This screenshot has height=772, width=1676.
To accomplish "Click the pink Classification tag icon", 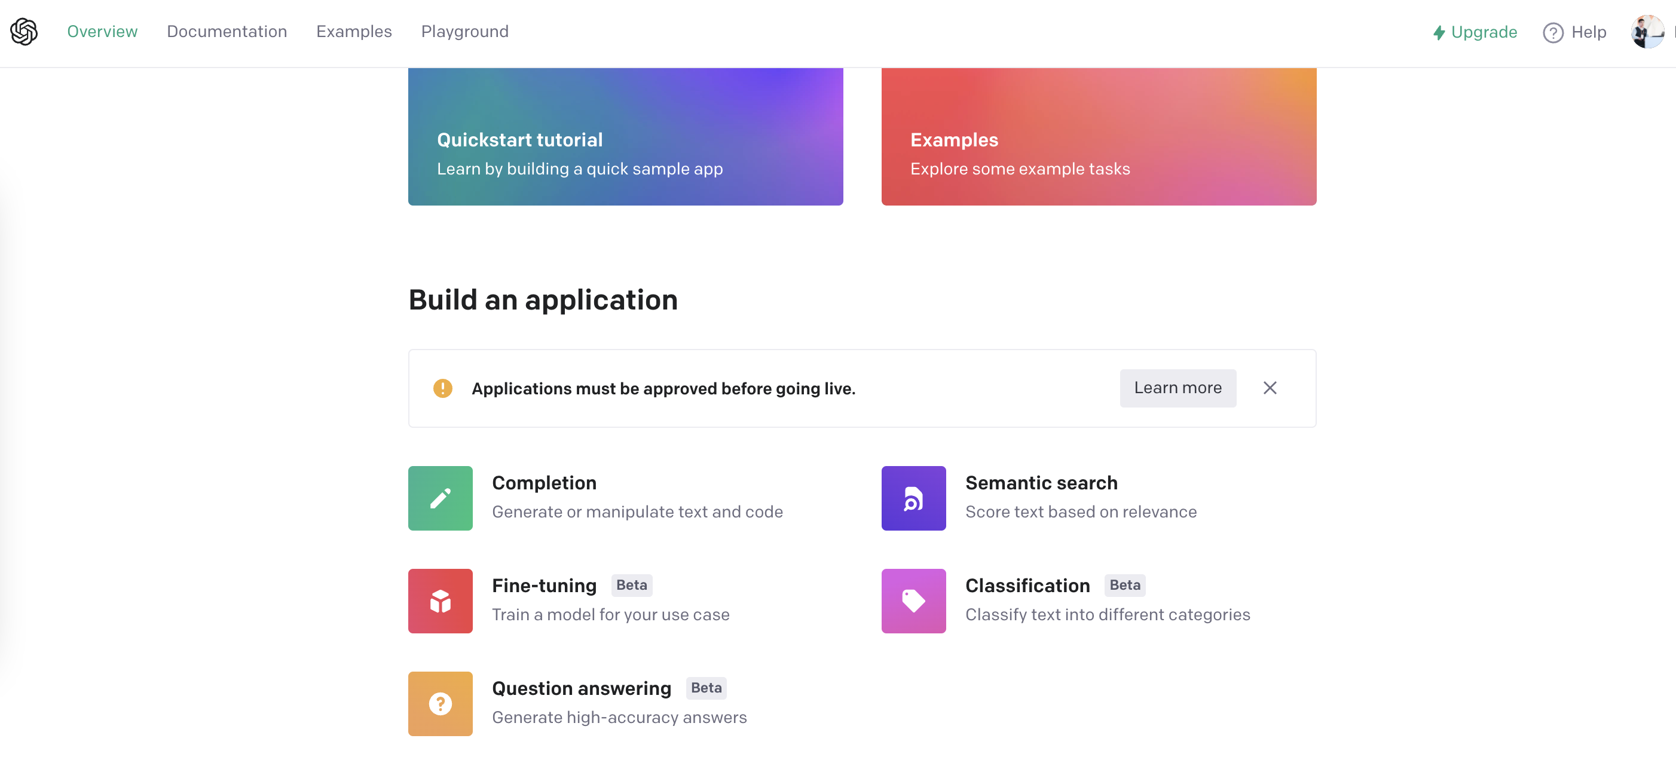I will click(913, 601).
